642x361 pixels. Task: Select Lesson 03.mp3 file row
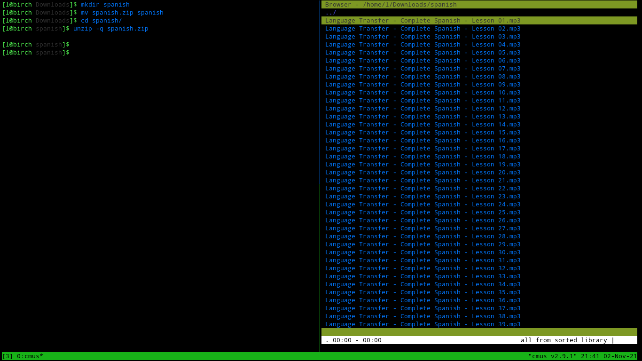point(479,36)
